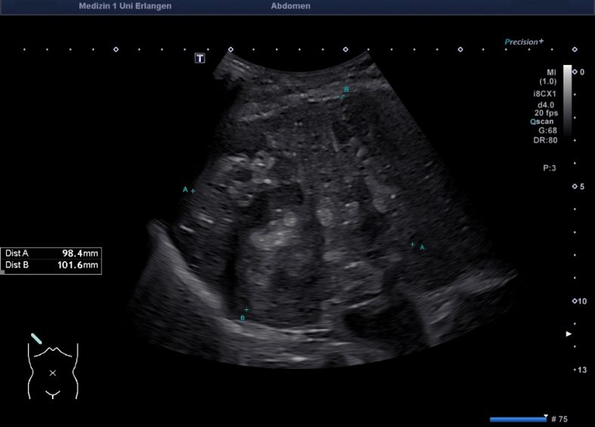Click the G:68 gain value

547,130
